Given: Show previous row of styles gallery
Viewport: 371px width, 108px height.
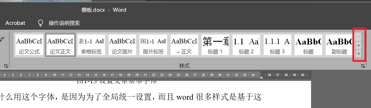Looking at the screenshot, I should 359,37.
